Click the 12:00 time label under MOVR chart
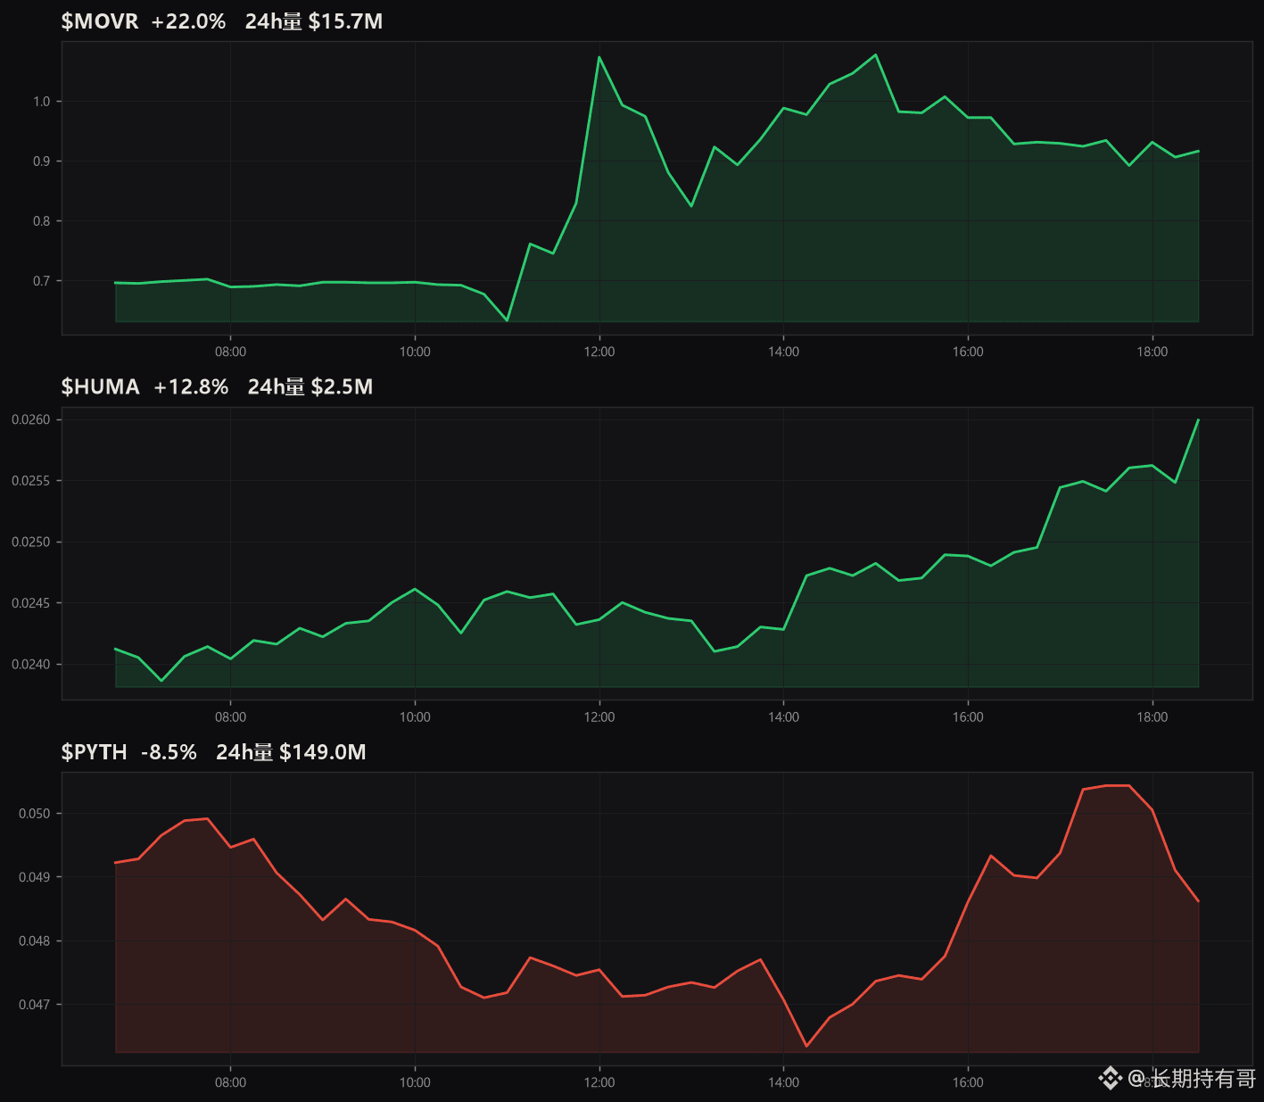 point(599,352)
